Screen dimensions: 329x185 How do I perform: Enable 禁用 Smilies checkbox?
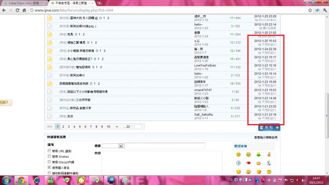[x=49, y=157]
